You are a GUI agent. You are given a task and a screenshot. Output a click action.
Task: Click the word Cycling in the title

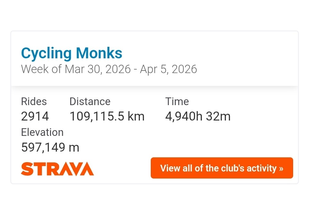click(47, 53)
